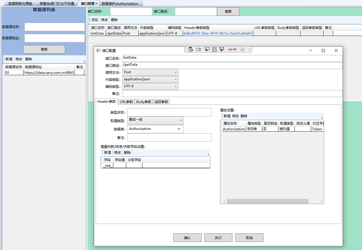Open the 数据维护:Authorization tab

tap(120, 3)
